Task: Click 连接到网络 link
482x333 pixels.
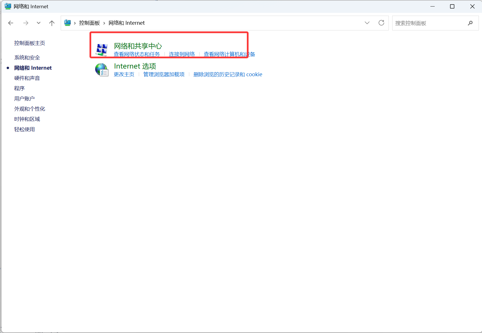Action: [x=182, y=54]
